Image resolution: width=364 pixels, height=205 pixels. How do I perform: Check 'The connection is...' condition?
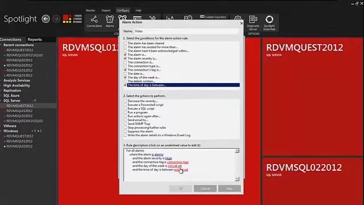[x=125, y=62]
